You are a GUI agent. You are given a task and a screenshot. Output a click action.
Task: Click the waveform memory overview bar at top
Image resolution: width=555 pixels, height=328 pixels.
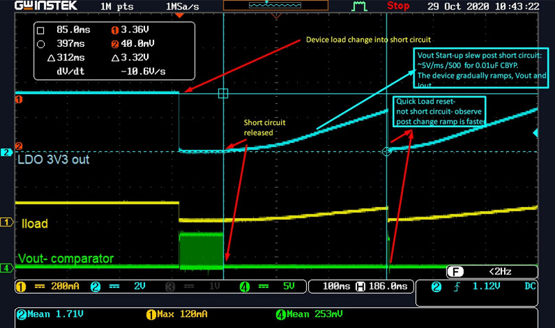pos(275,6)
